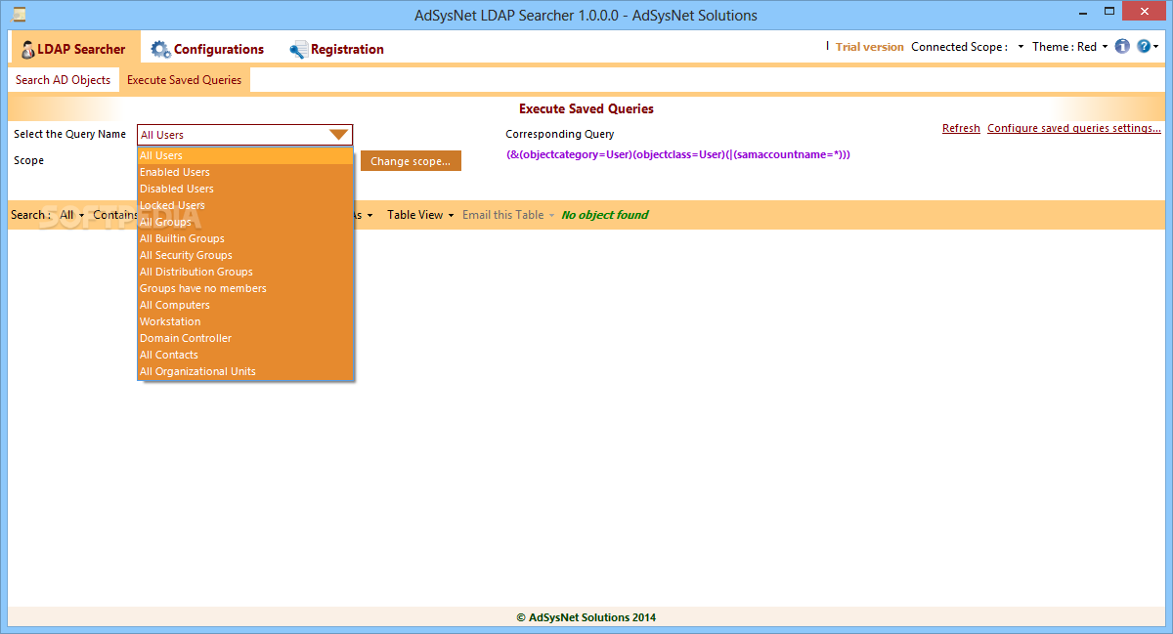Switch to Execute Saved Queries tab

pos(184,80)
